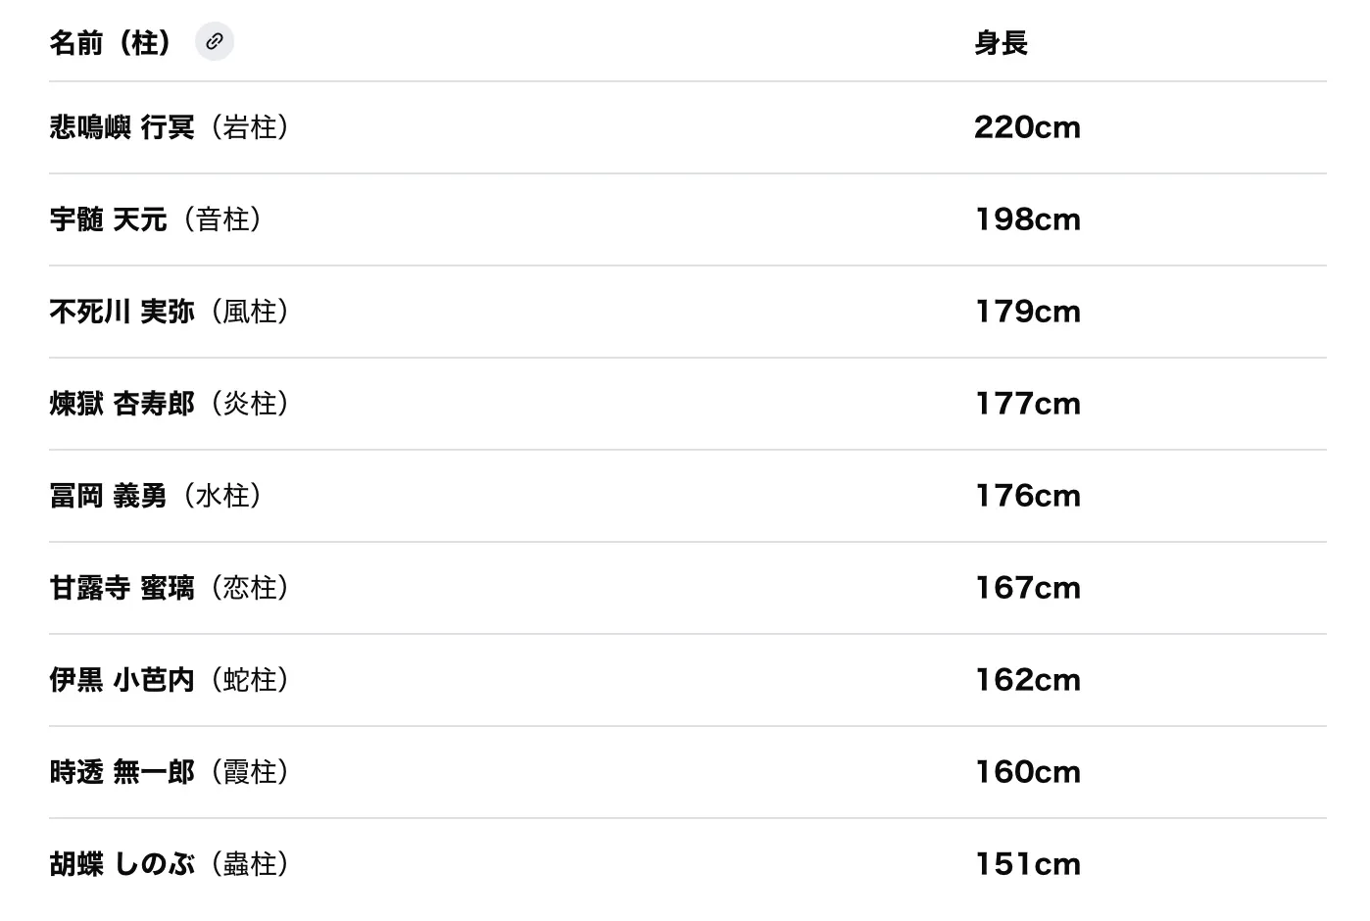The height and width of the screenshot is (921, 1370).
Task: Click the 162cm height value
Action: click(x=1027, y=680)
